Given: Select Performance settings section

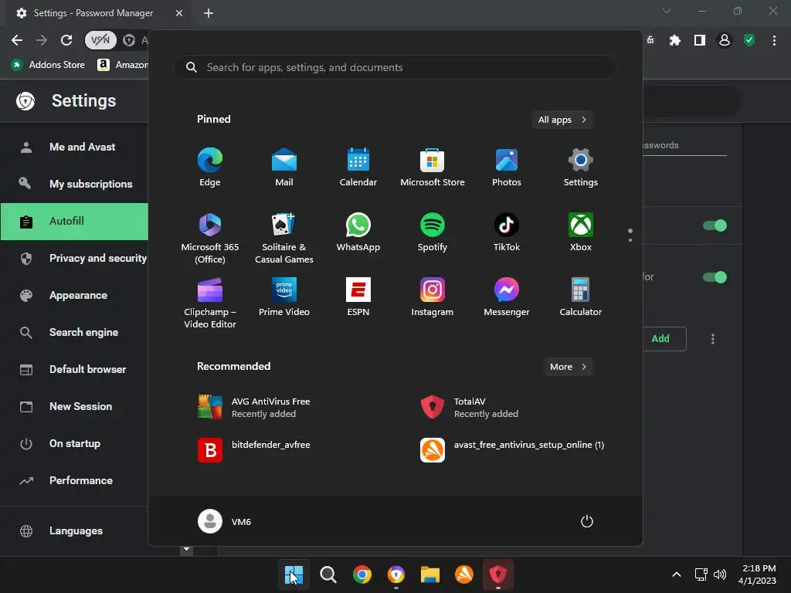Looking at the screenshot, I should tap(74, 480).
